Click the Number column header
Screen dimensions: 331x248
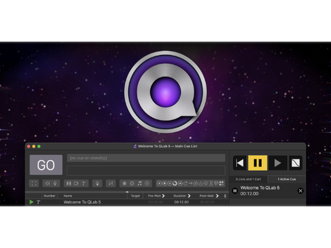[x=49, y=196]
